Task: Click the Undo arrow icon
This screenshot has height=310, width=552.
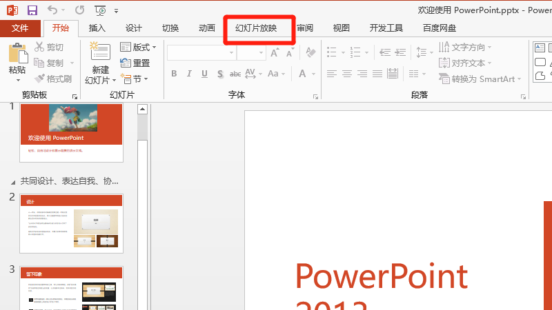Action: tap(54, 10)
